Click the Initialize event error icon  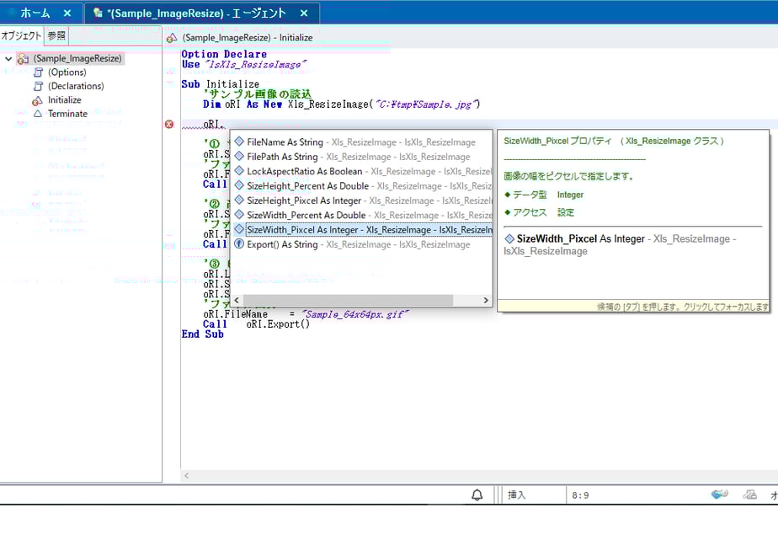pyautogui.click(x=37, y=101)
